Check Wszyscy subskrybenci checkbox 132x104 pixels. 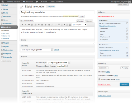(x=127, y=47)
